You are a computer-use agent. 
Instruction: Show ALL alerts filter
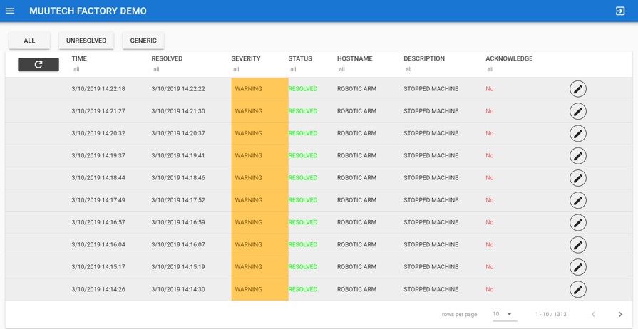[29, 41]
